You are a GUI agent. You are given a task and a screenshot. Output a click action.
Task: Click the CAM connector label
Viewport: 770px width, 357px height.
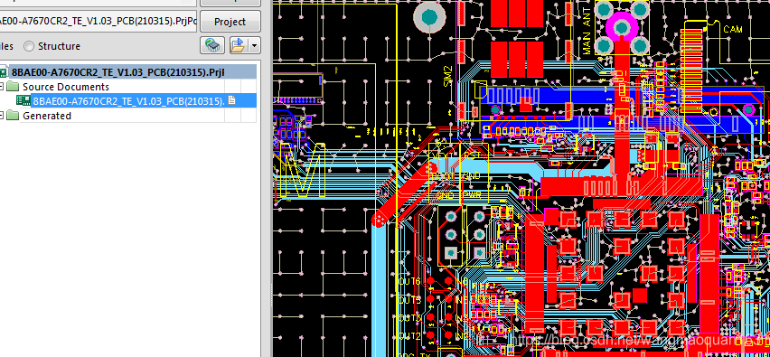tap(733, 30)
